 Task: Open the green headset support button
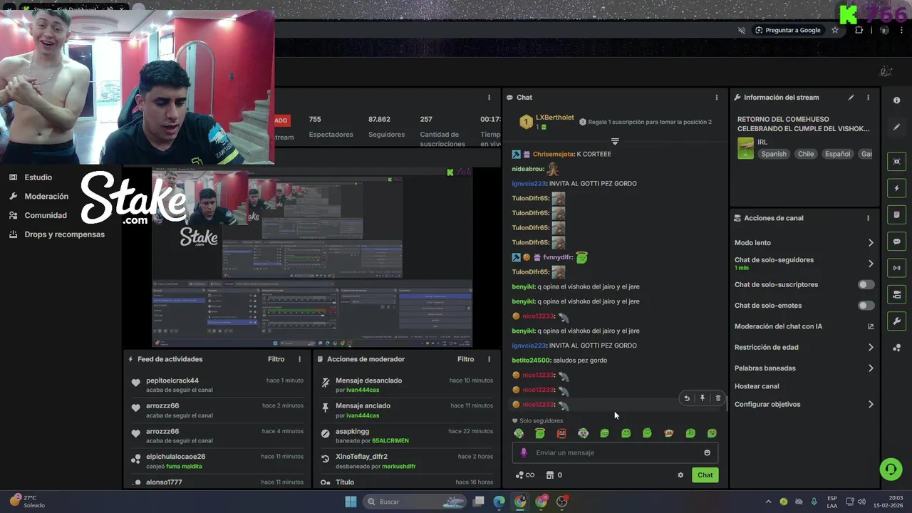(x=891, y=469)
